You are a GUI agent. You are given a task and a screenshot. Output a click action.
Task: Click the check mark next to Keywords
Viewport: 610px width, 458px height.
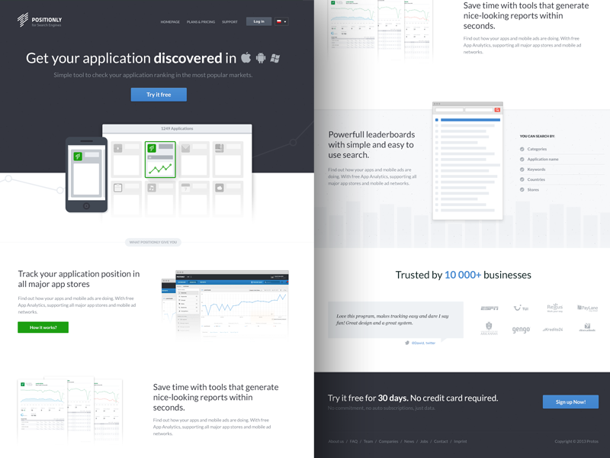522,169
